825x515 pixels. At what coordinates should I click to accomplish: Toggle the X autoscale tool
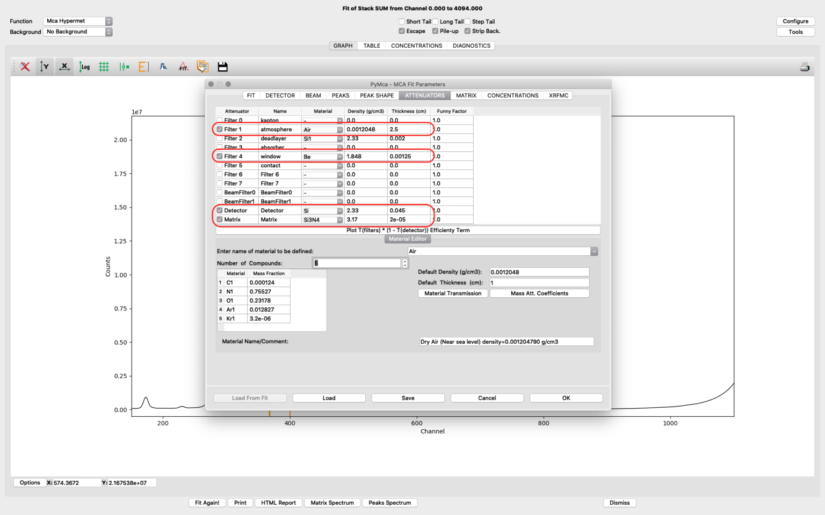click(x=64, y=67)
